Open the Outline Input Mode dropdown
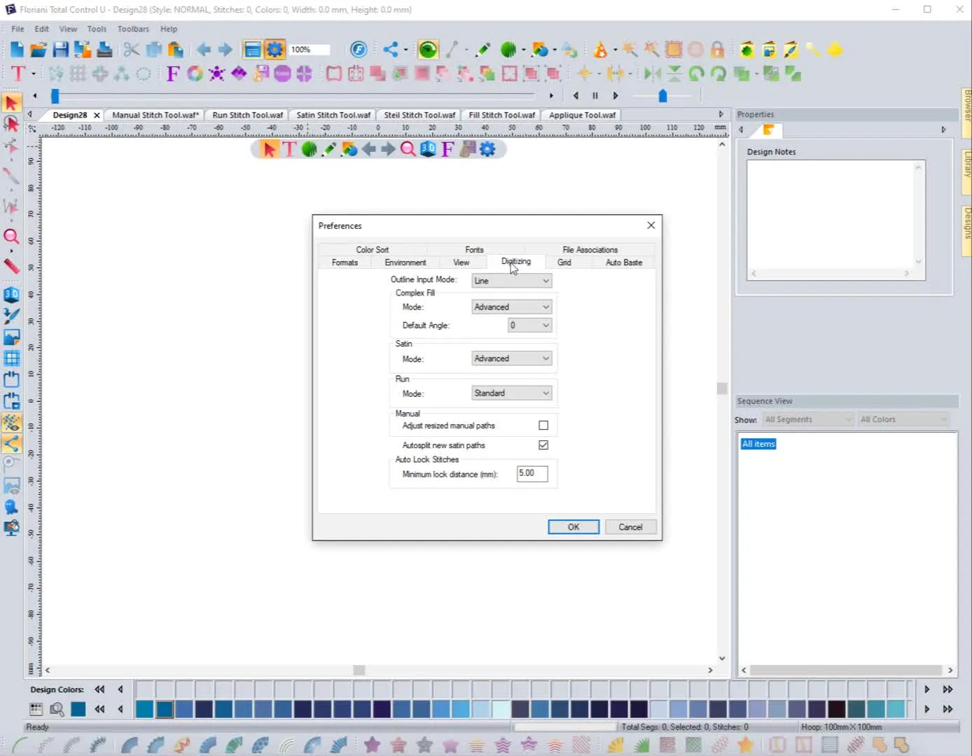 pos(511,280)
